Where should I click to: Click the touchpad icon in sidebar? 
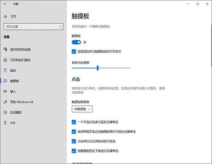(x=5, y=81)
